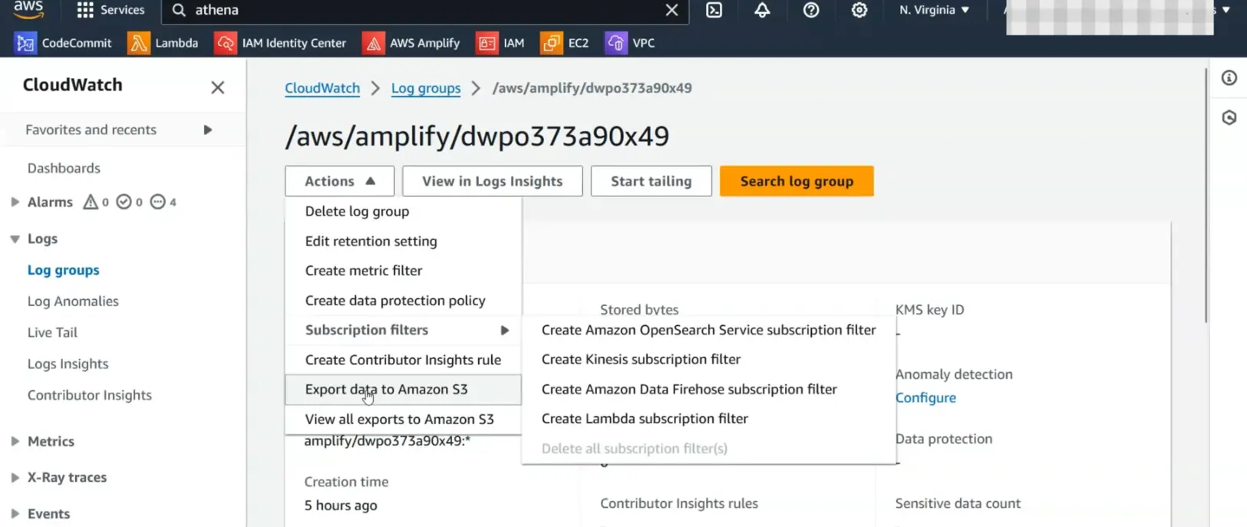Screen dimensions: 1247x527
Task: Close the CloudWatch navigation panel
Action: [x=218, y=87]
